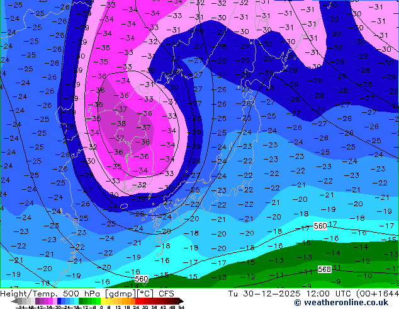This screenshot has width=399, height=309.
Task: Click the "Tu 30-12-2025 12:00 UTC" forecast timestamp
Action: pyautogui.click(x=291, y=294)
